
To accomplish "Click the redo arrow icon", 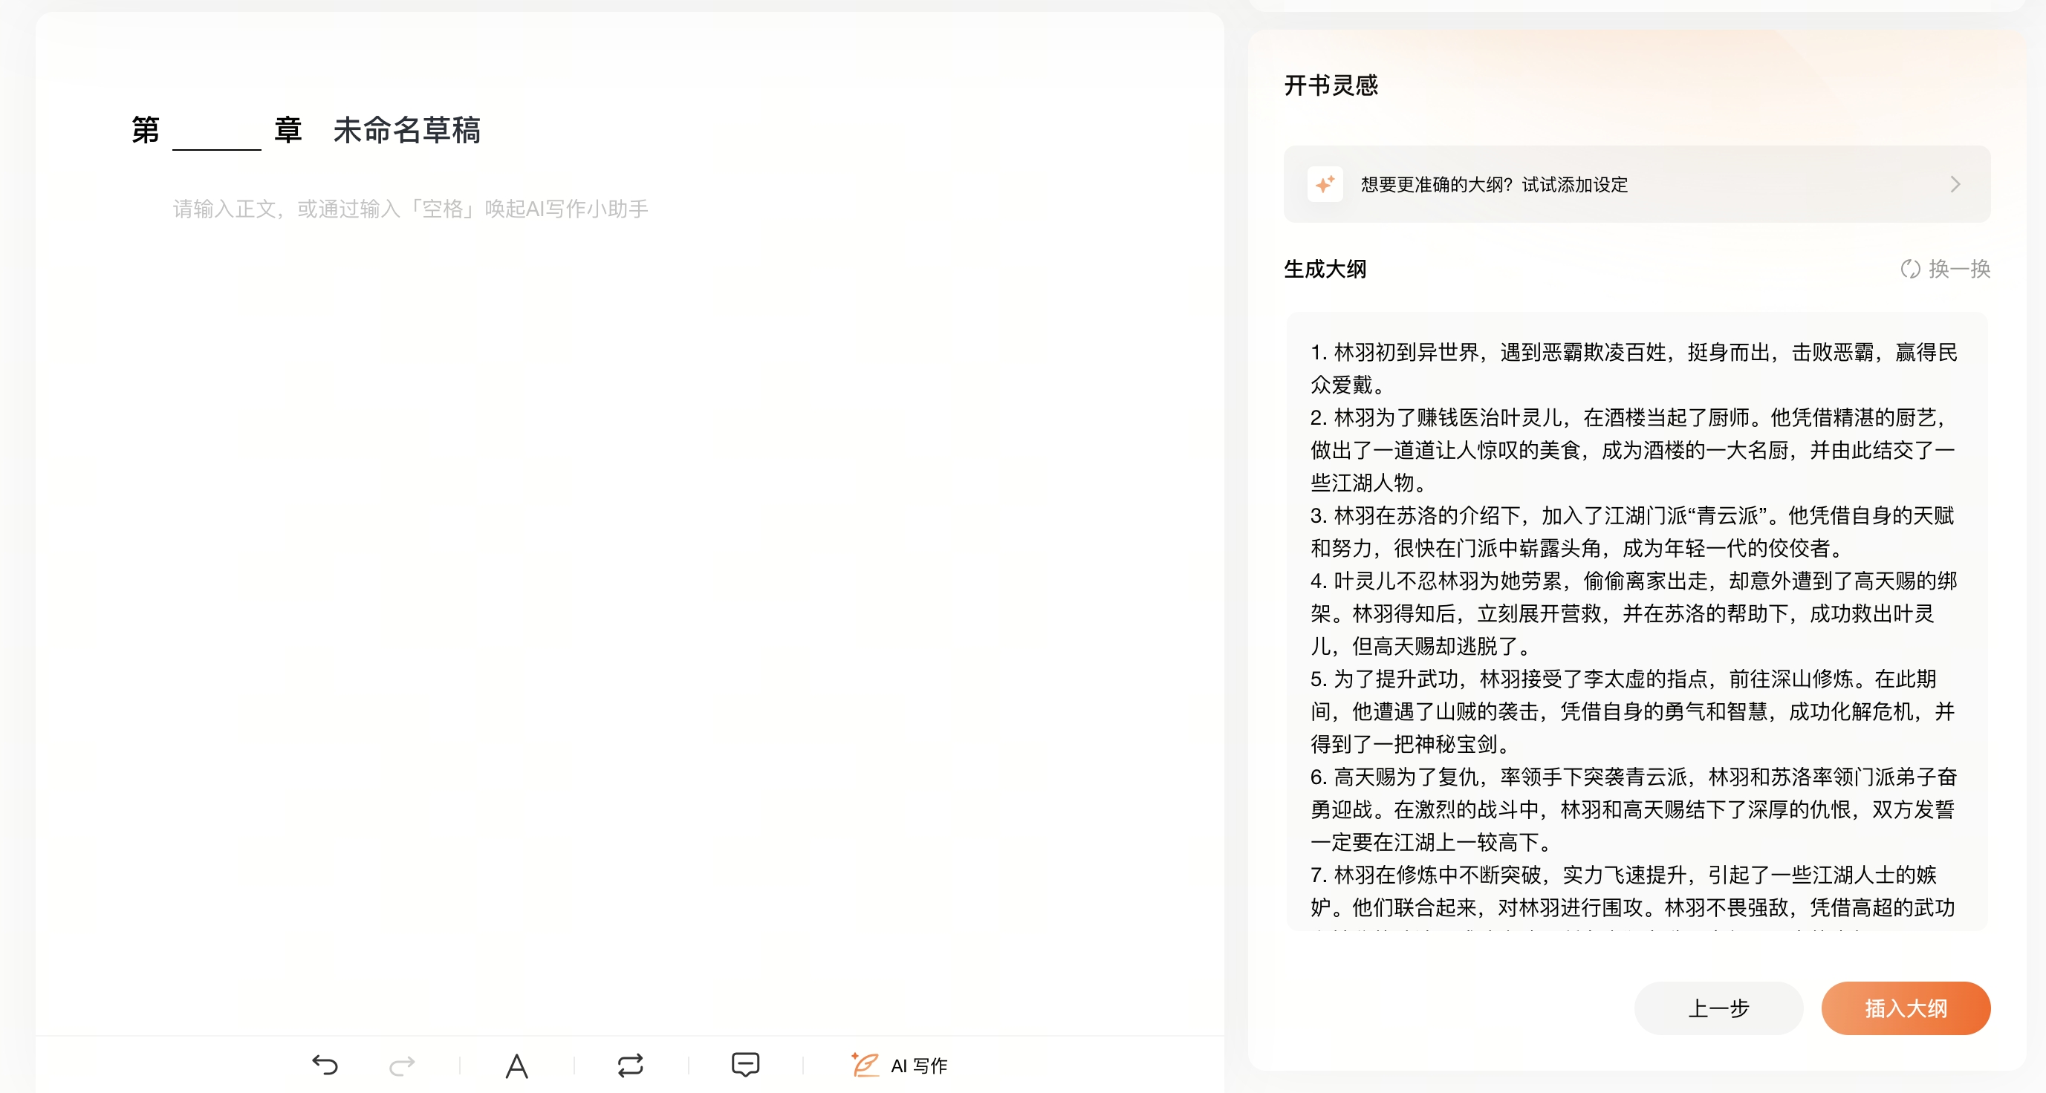I will [402, 1065].
